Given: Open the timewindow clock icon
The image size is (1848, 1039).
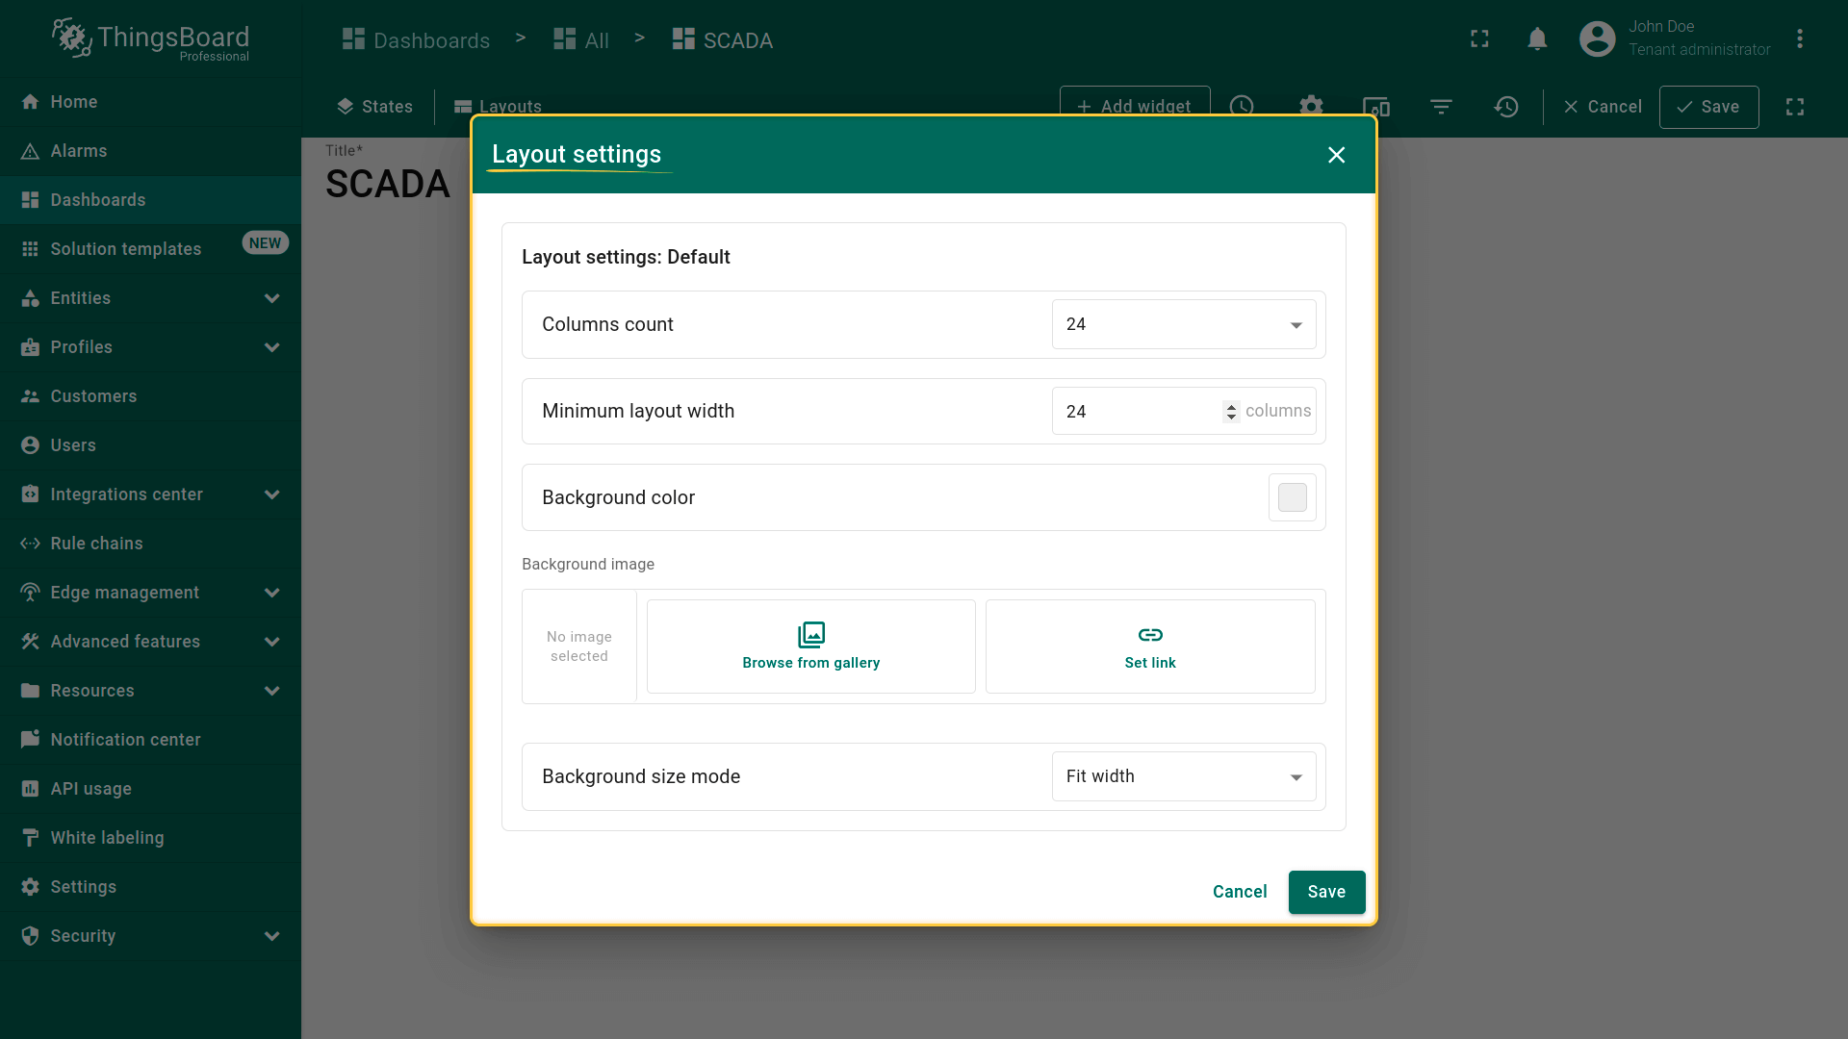Looking at the screenshot, I should 1242,106.
